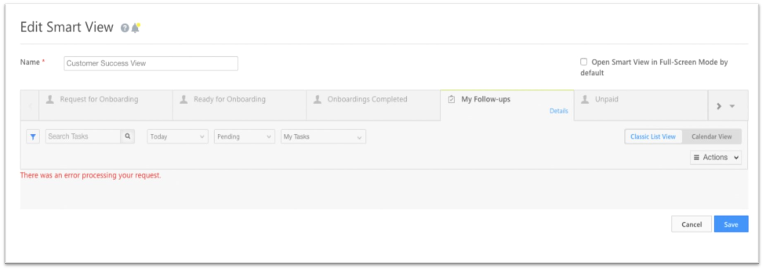Viewport: 764px width, 270px height.
Task: Open the Today date range dropdown
Action: coord(177,137)
